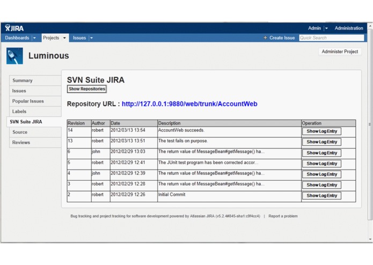Click date cell 2012/02/29 12:26
This screenshot has width=373, height=265.
[134, 196]
